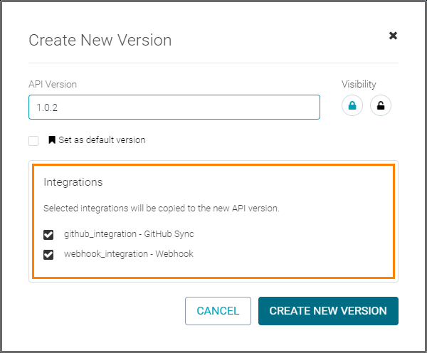Uncheck the webhook_integration checkbox
The width and height of the screenshot is (427, 353).
point(48,254)
